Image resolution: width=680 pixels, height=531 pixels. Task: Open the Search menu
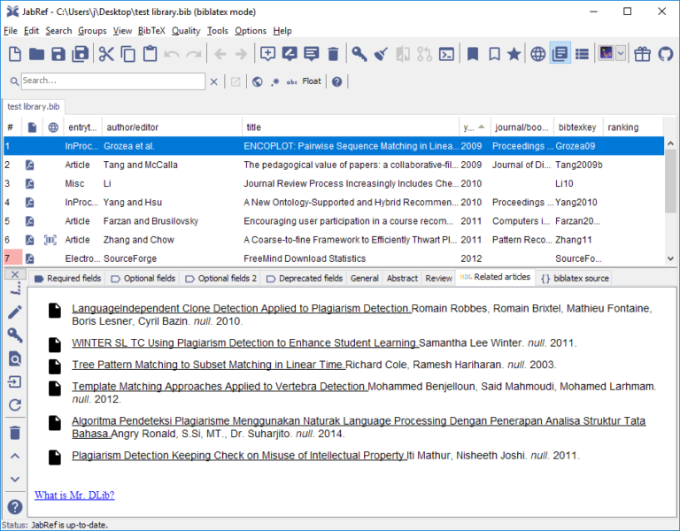(58, 31)
